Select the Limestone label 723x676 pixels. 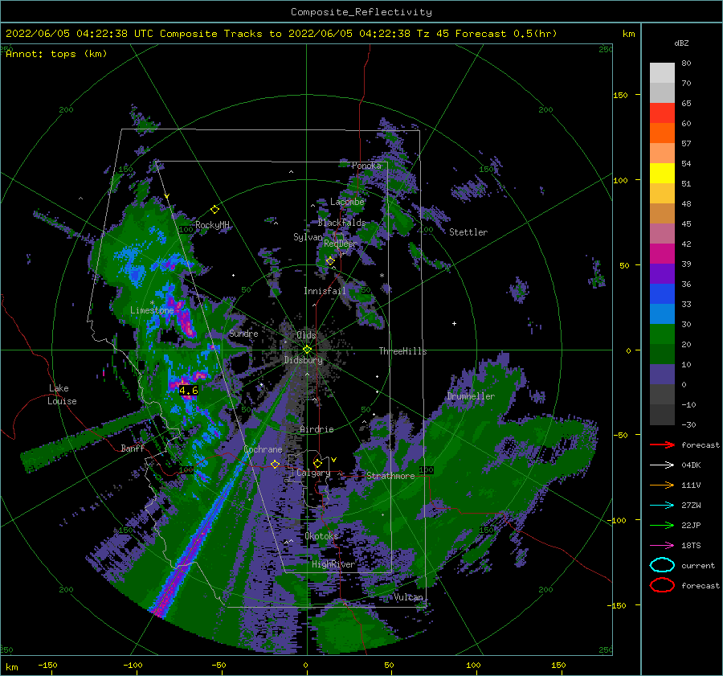(152, 310)
